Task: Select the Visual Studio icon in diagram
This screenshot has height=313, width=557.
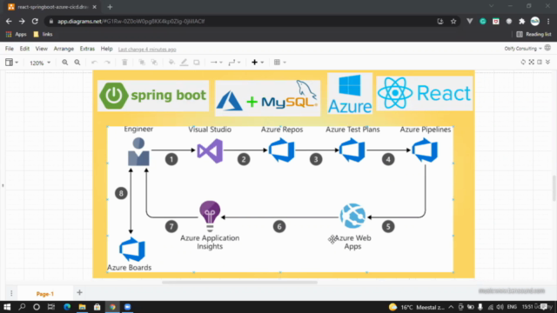Action: click(210, 150)
